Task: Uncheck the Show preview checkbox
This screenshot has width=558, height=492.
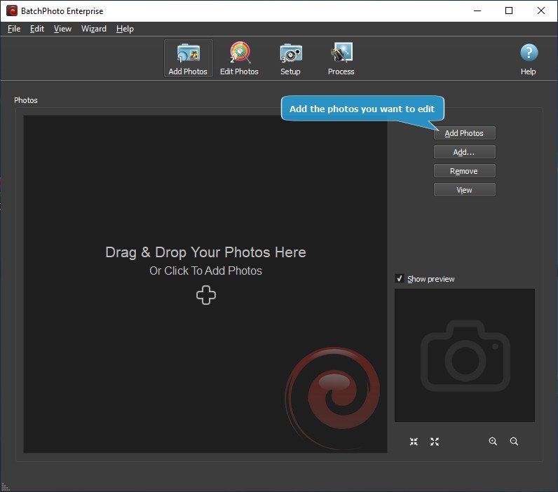Action: [400, 278]
